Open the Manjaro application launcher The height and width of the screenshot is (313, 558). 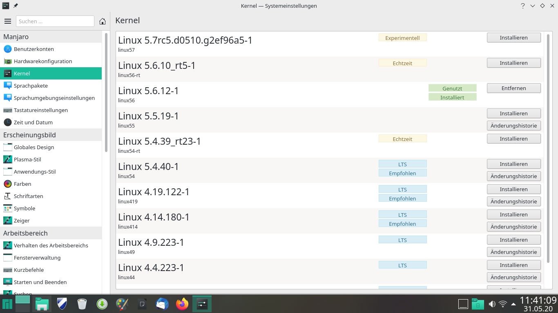click(7, 304)
